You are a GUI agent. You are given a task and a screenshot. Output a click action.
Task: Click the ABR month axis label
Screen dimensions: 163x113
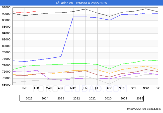click(61, 88)
